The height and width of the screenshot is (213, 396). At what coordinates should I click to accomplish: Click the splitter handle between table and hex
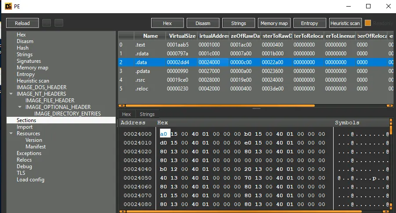point(256,108)
